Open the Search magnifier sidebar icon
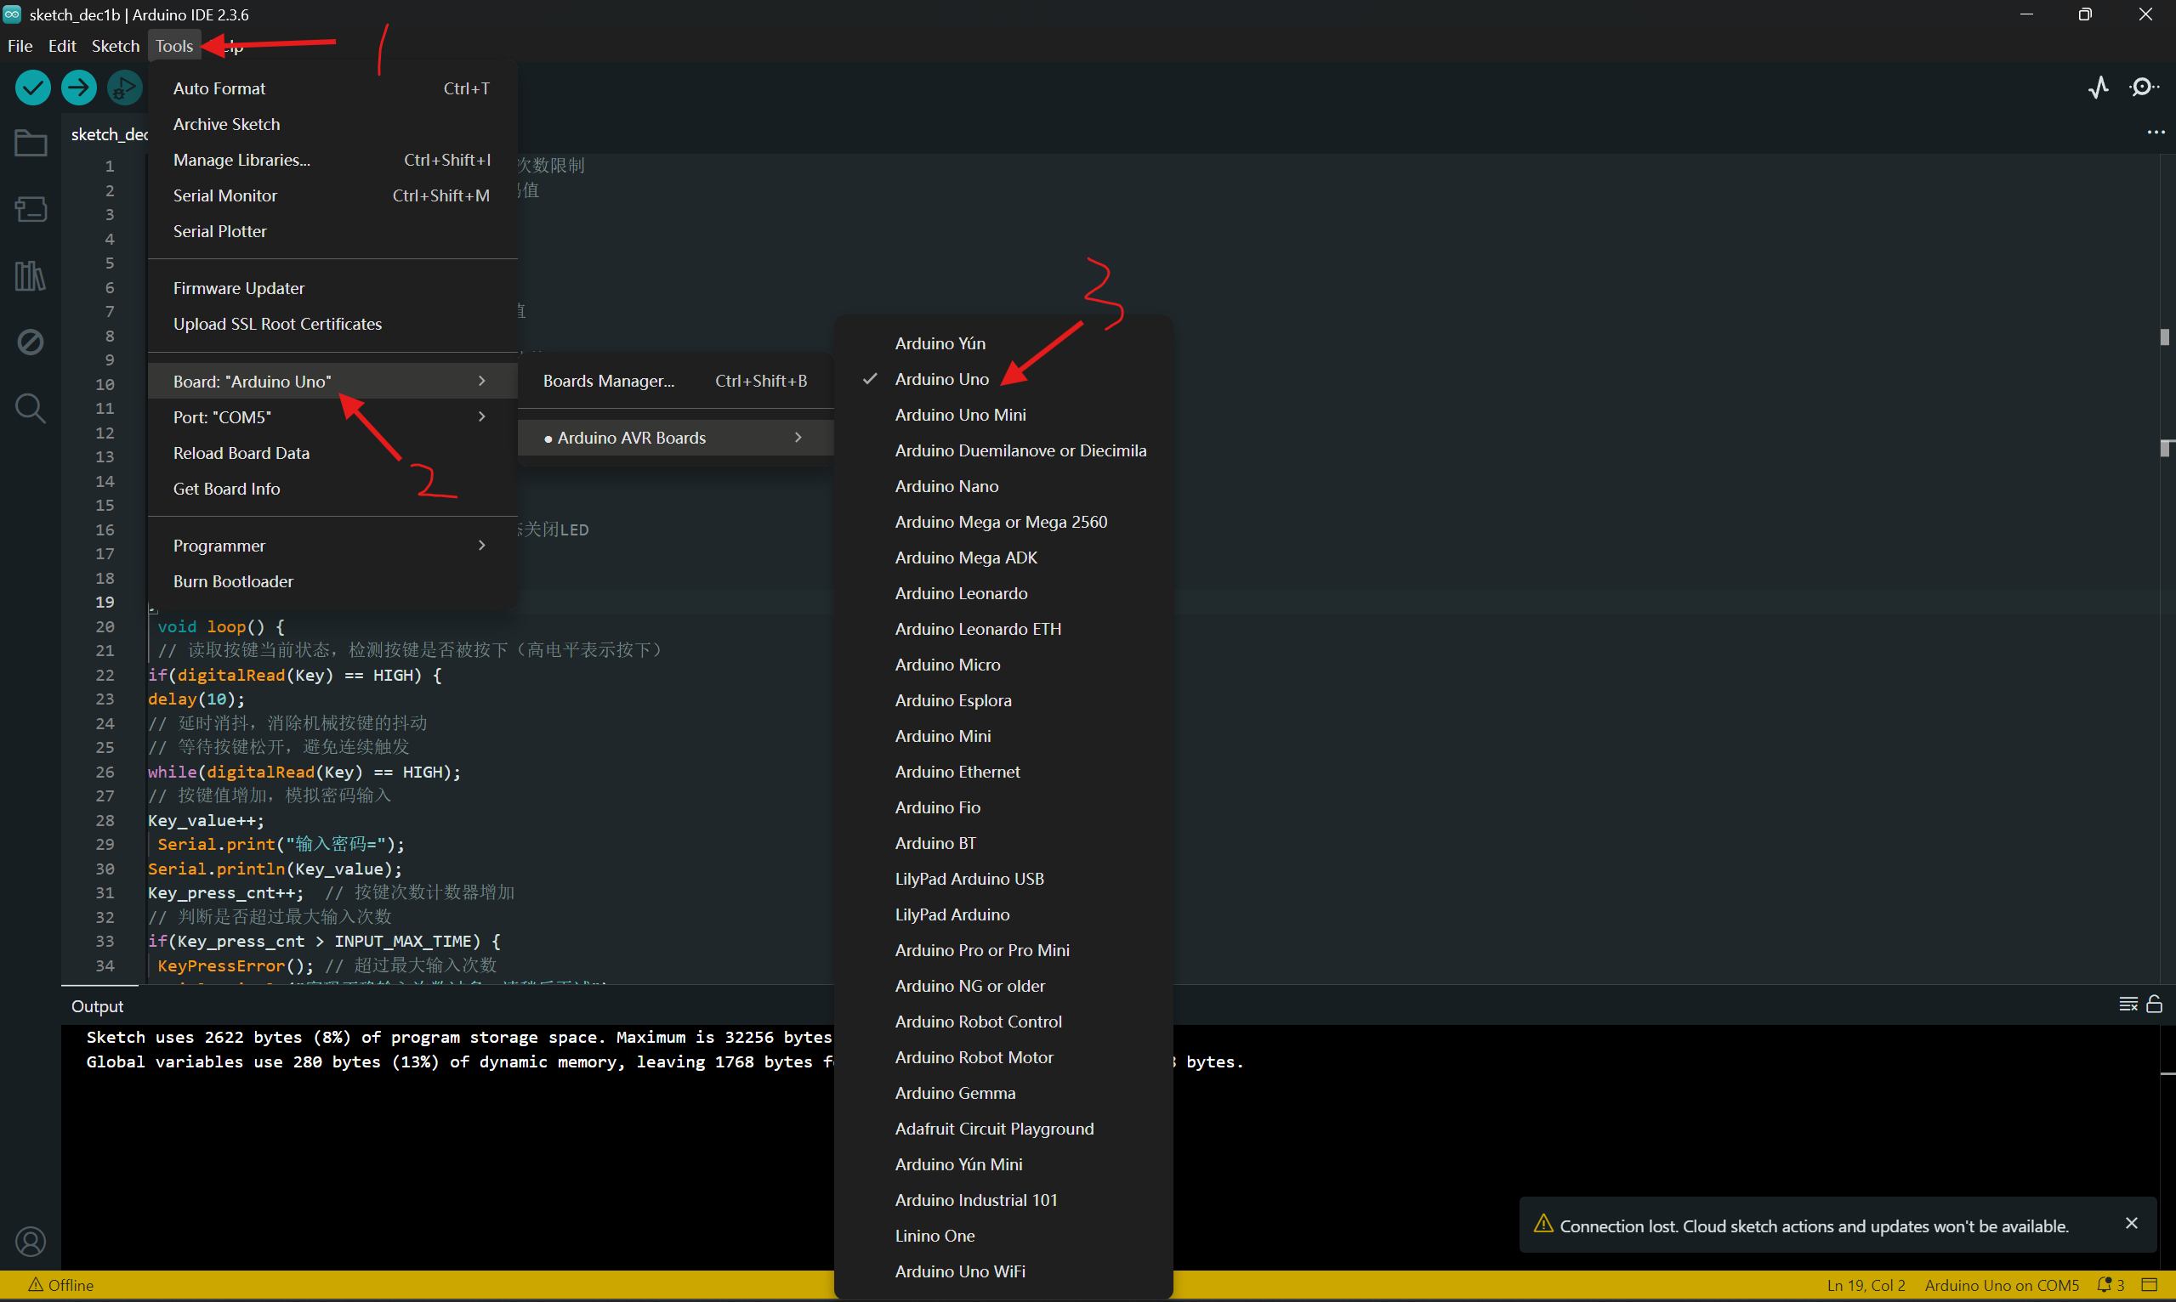This screenshot has width=2176, height=1302. [31, 408]
